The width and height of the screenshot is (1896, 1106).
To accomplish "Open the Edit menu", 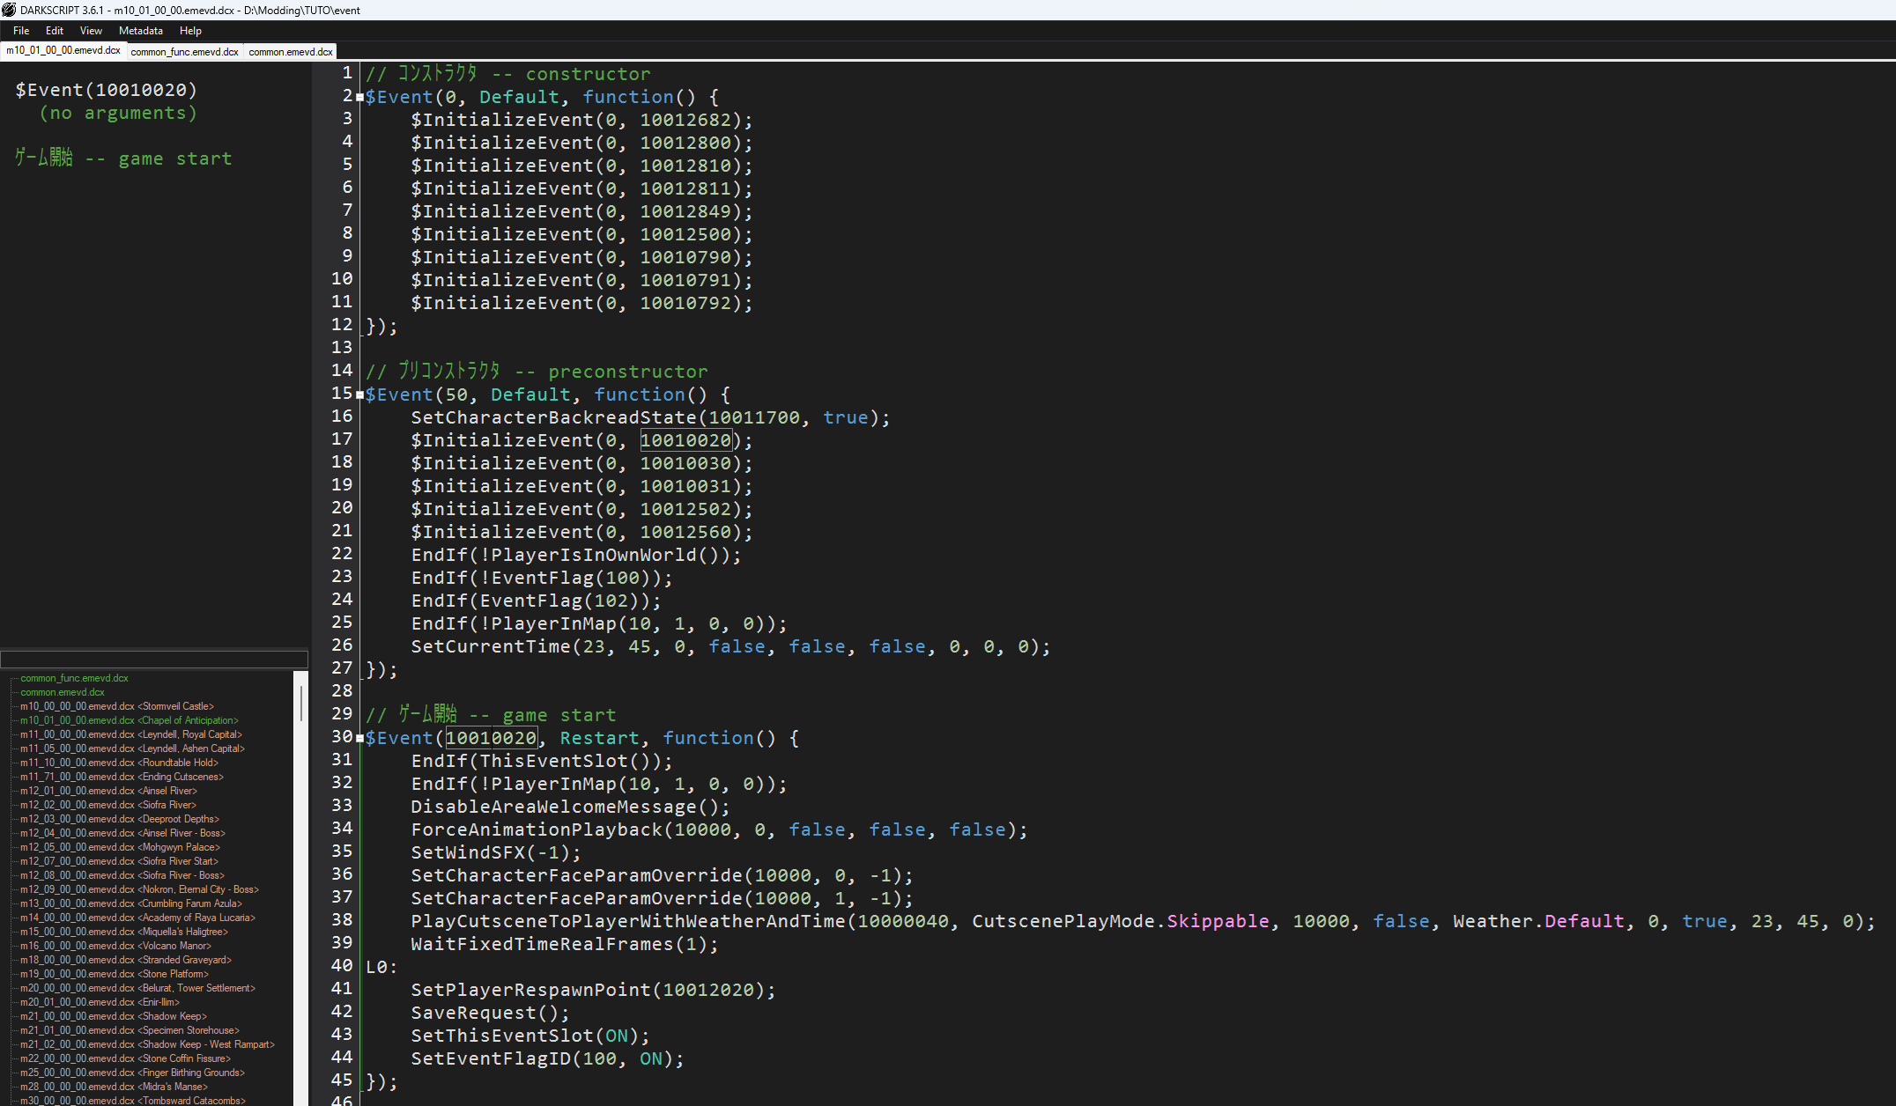I will point(55,31).
